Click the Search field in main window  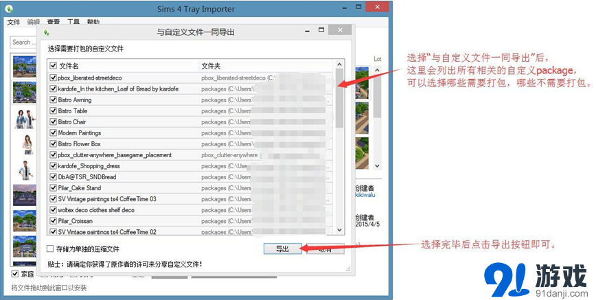(23, 42)
